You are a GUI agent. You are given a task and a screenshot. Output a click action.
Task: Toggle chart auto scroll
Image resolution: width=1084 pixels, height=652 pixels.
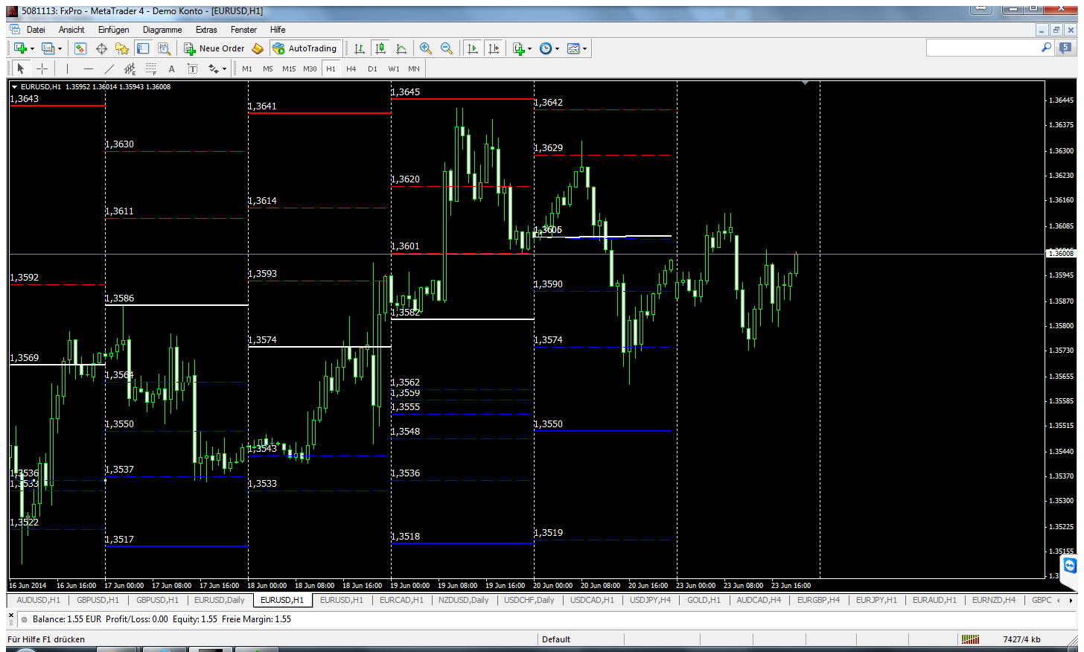[x=472, y=48]
